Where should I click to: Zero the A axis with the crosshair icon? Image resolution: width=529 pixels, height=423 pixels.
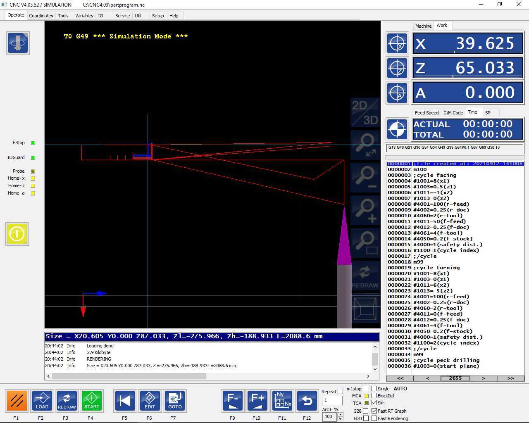(x=397, y=93)
